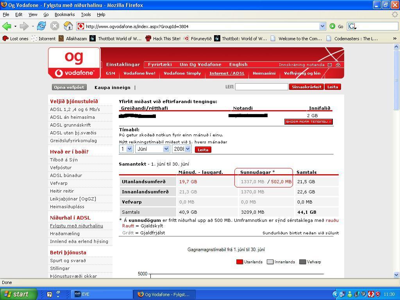Open the Tools menu
The width and height of the screenshot is (400, 300).
tap(86, 14)
